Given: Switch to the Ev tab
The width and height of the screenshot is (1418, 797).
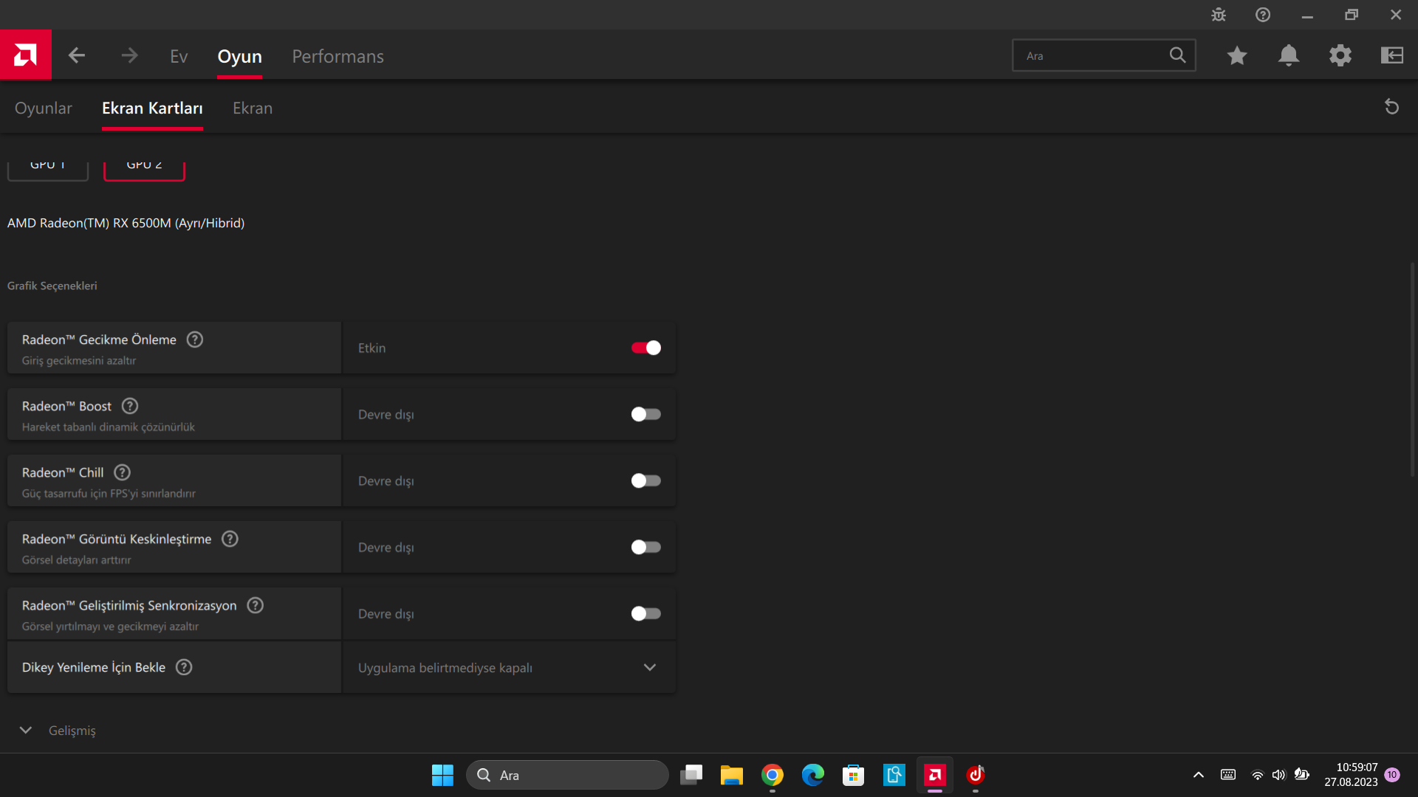Looking at the screenshot, I should tap(179, 56).
